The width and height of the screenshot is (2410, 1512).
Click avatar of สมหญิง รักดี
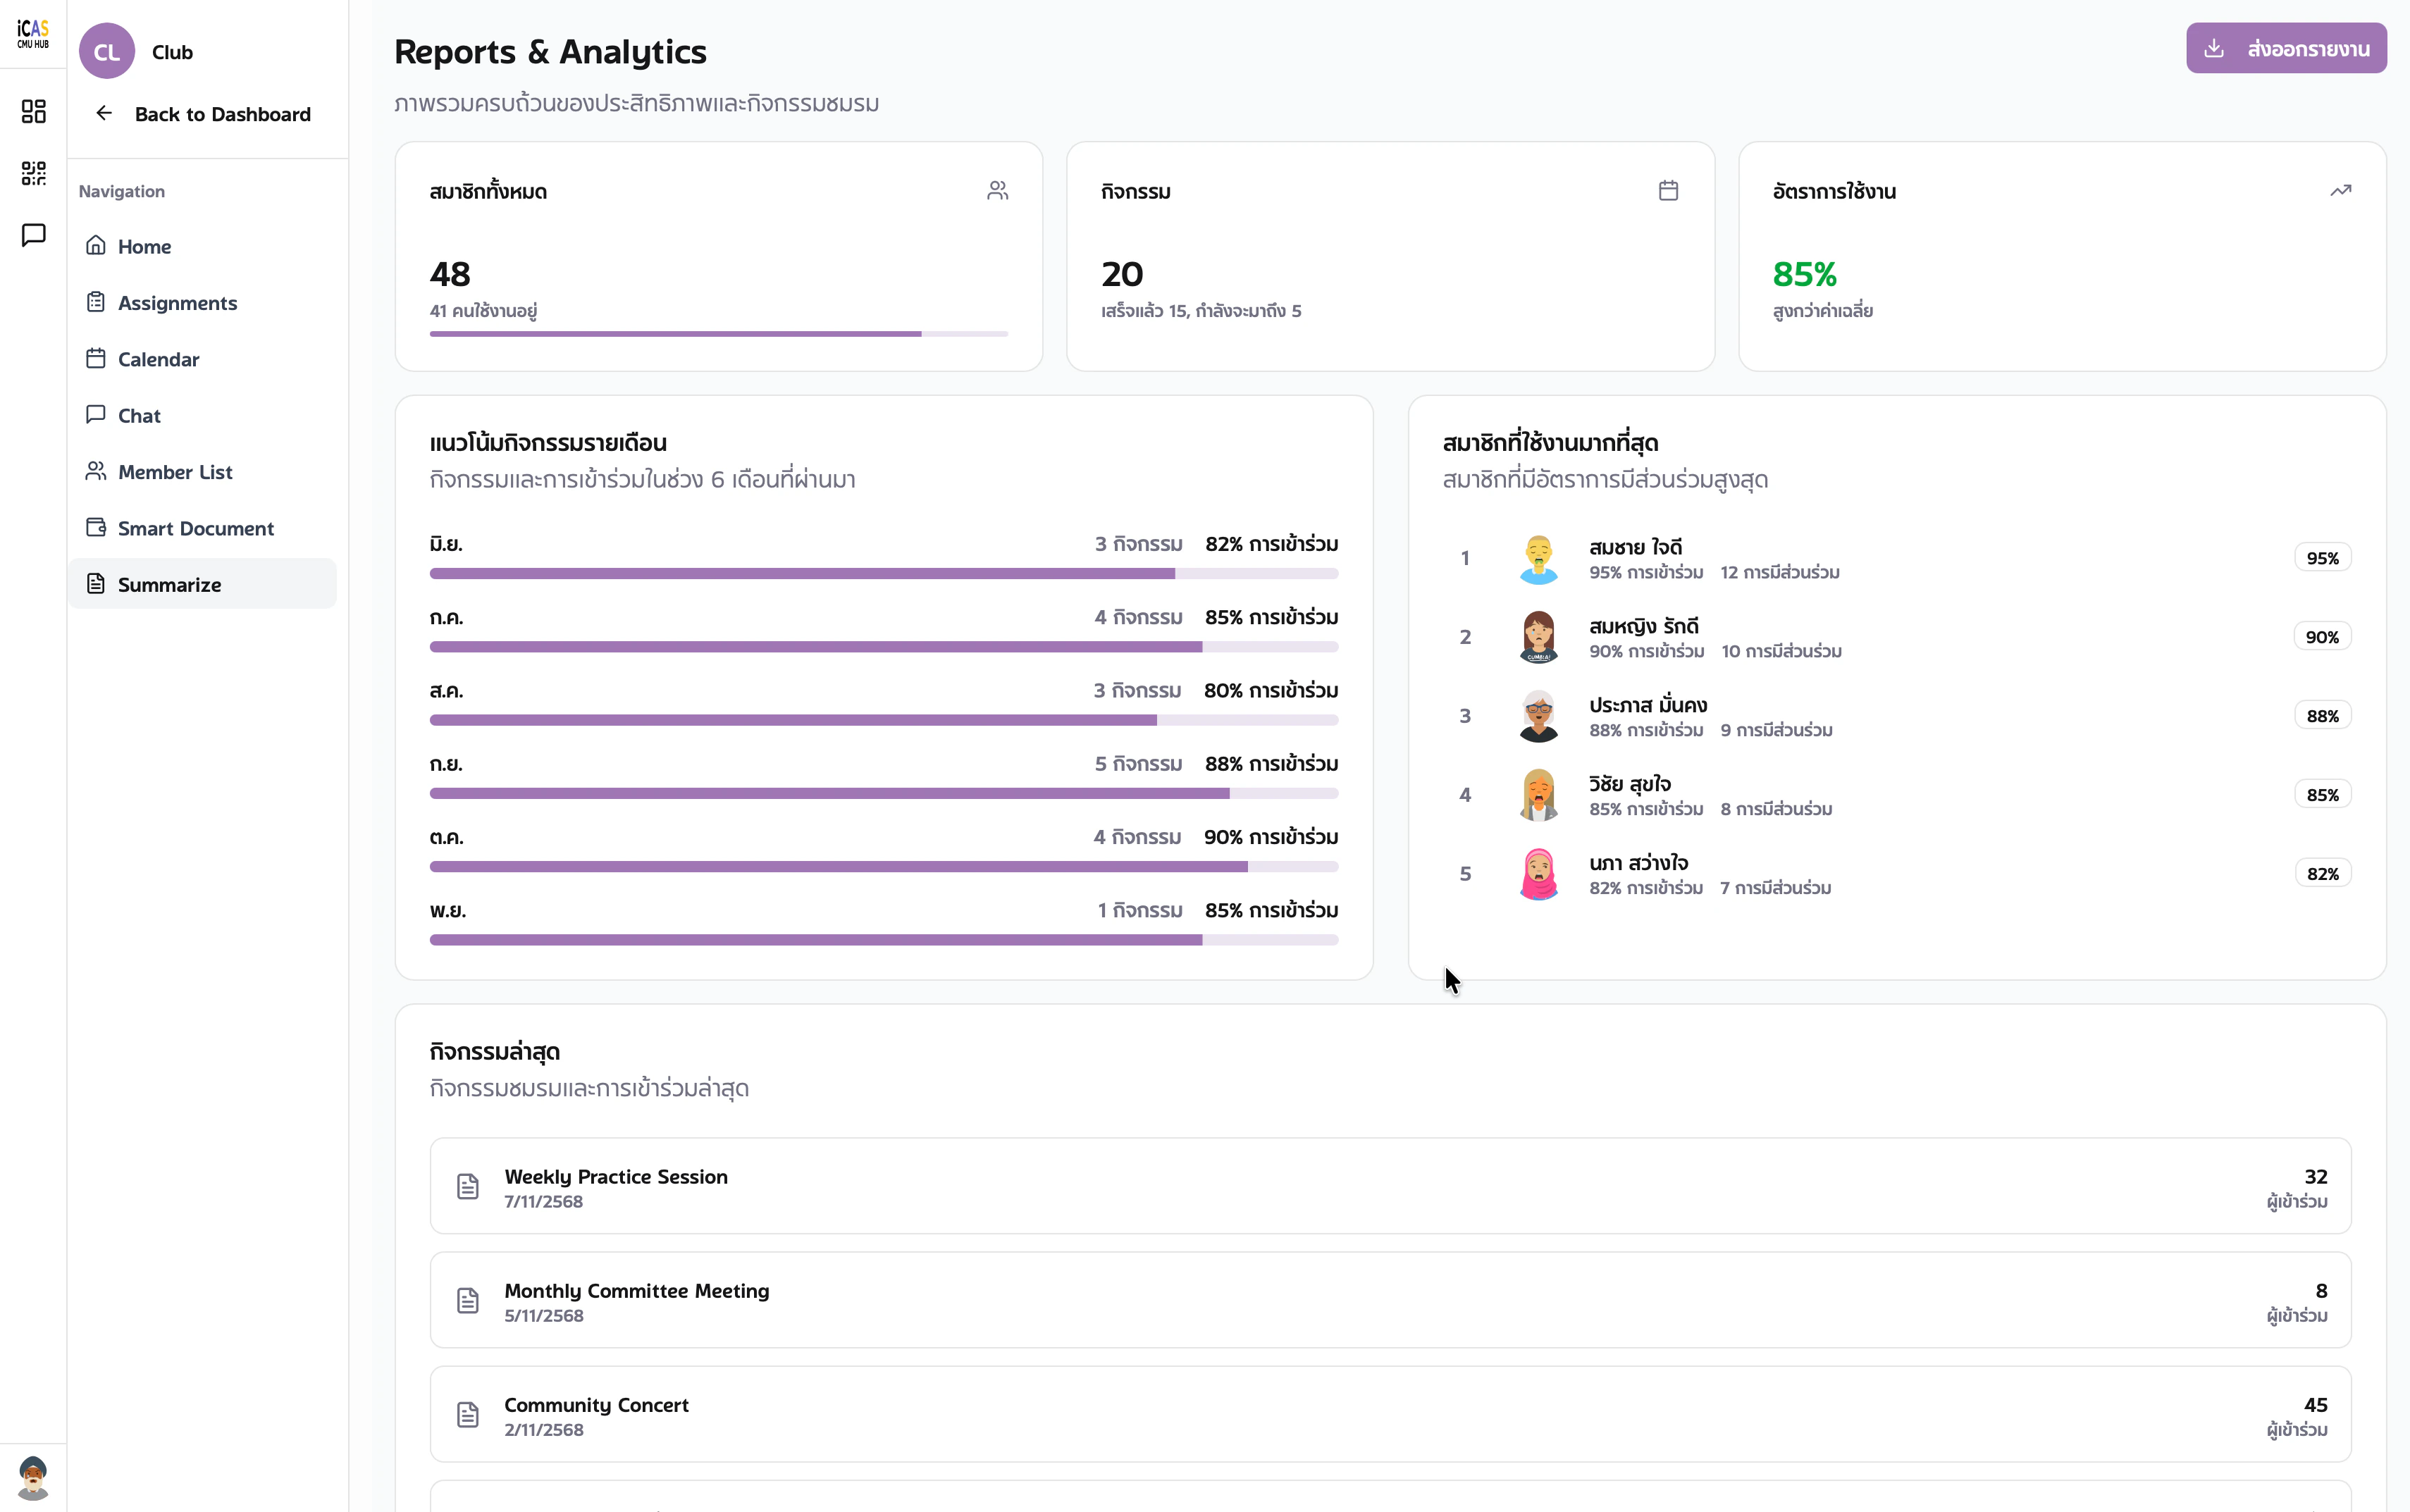(x=1538, y=637)
